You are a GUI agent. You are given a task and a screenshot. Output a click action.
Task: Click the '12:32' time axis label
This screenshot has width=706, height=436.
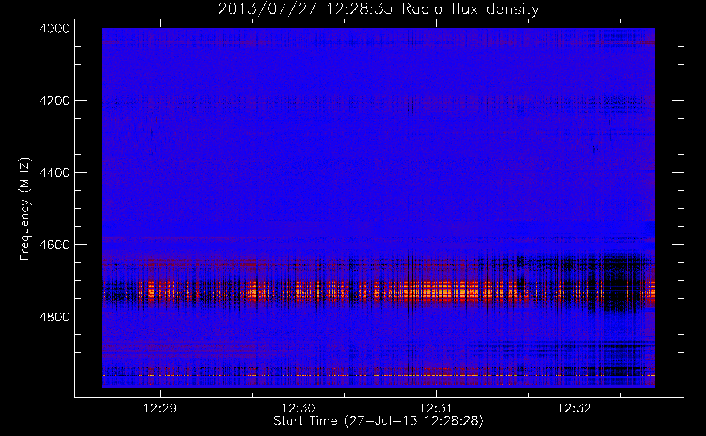pyautogui.click(x=575, y=409)
